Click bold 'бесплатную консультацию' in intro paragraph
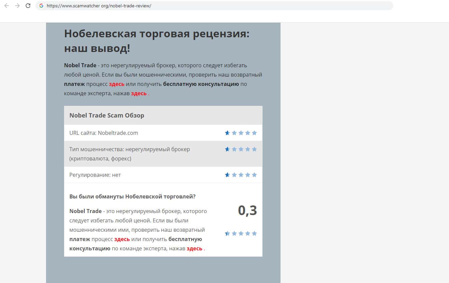Viewport: 449px width, 283px height. [201, 84]
